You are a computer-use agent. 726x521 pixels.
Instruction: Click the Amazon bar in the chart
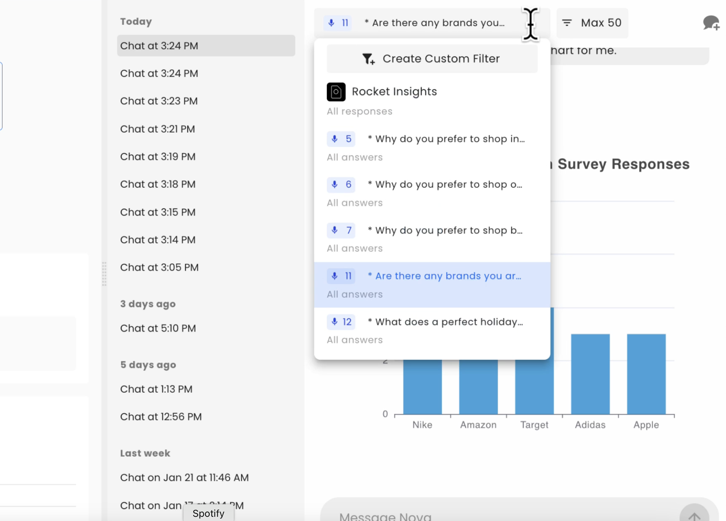tap(478, 387)
